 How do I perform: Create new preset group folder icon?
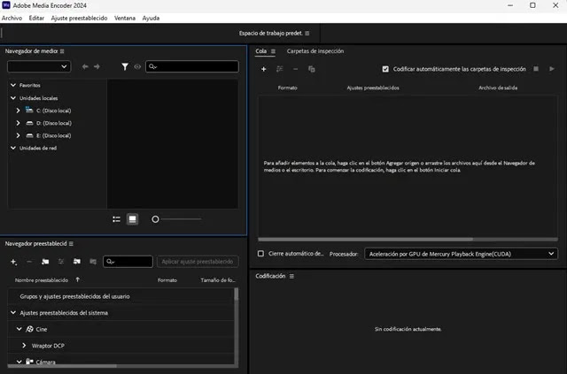click(45, 262)
